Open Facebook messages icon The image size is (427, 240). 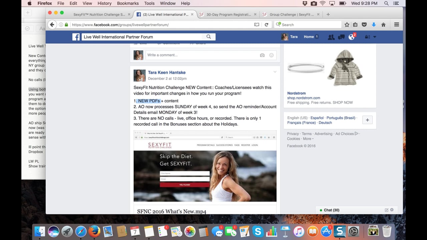tap(341, 37)
